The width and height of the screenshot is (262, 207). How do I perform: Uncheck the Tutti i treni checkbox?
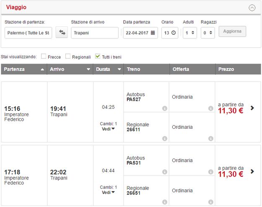[98, 57]
